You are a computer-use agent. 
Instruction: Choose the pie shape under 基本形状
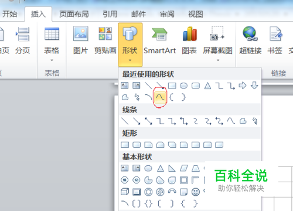(148, 180)
